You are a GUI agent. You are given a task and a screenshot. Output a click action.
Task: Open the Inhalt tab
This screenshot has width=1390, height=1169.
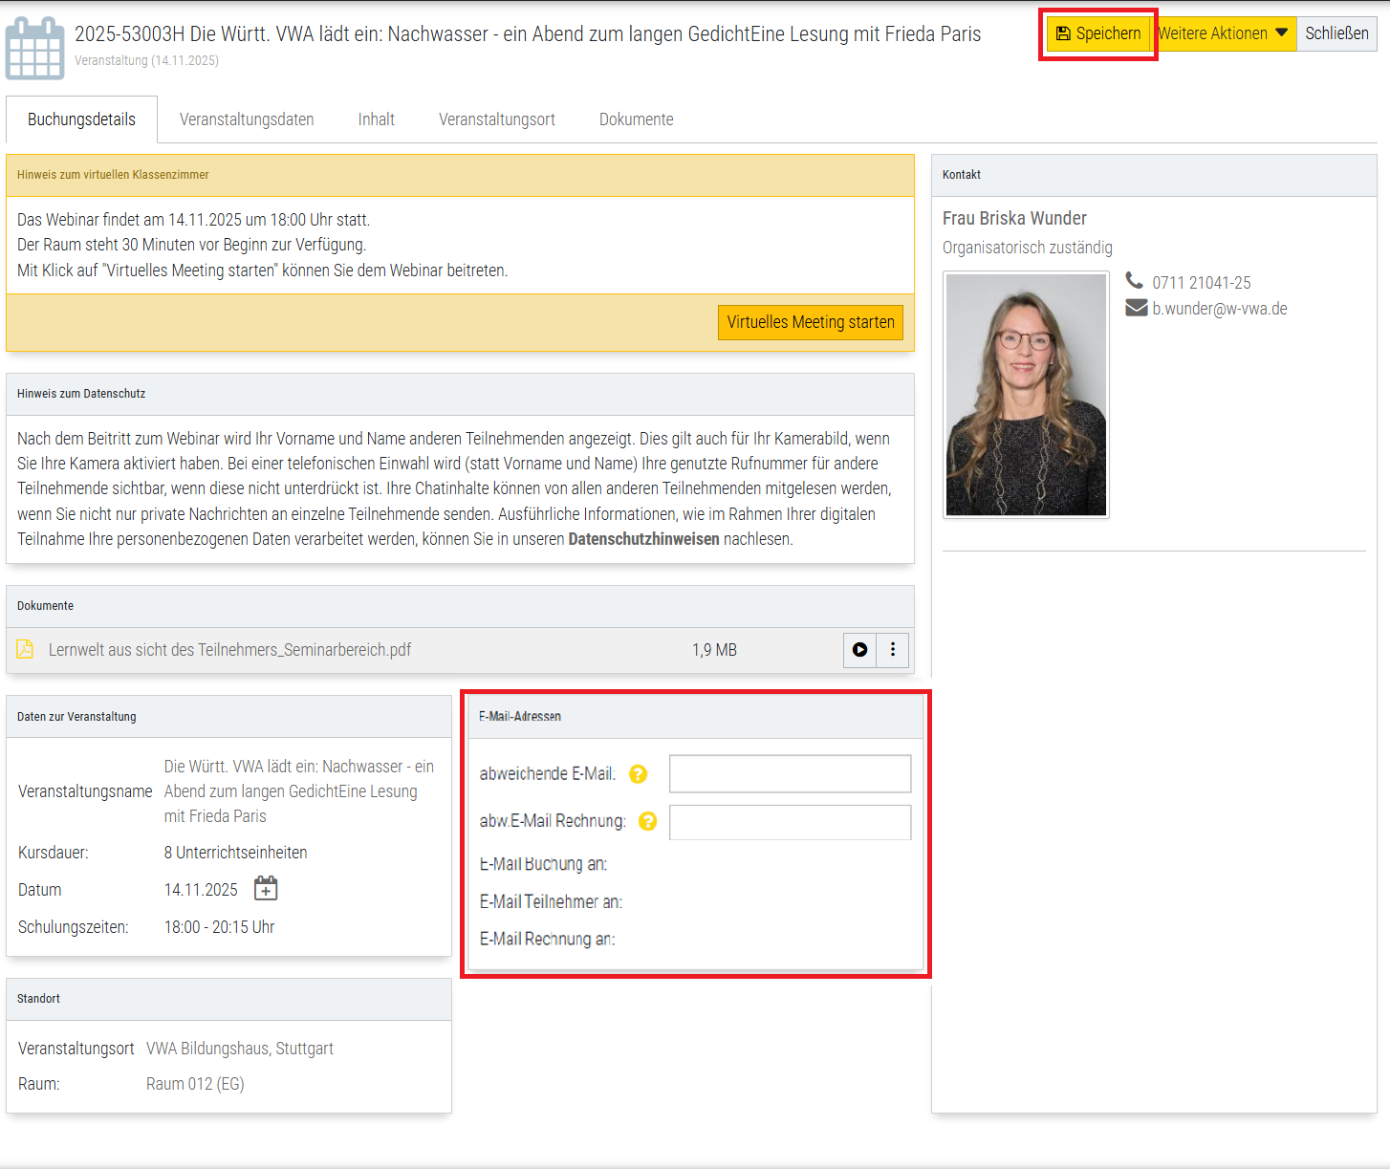[x=376, y=119]
